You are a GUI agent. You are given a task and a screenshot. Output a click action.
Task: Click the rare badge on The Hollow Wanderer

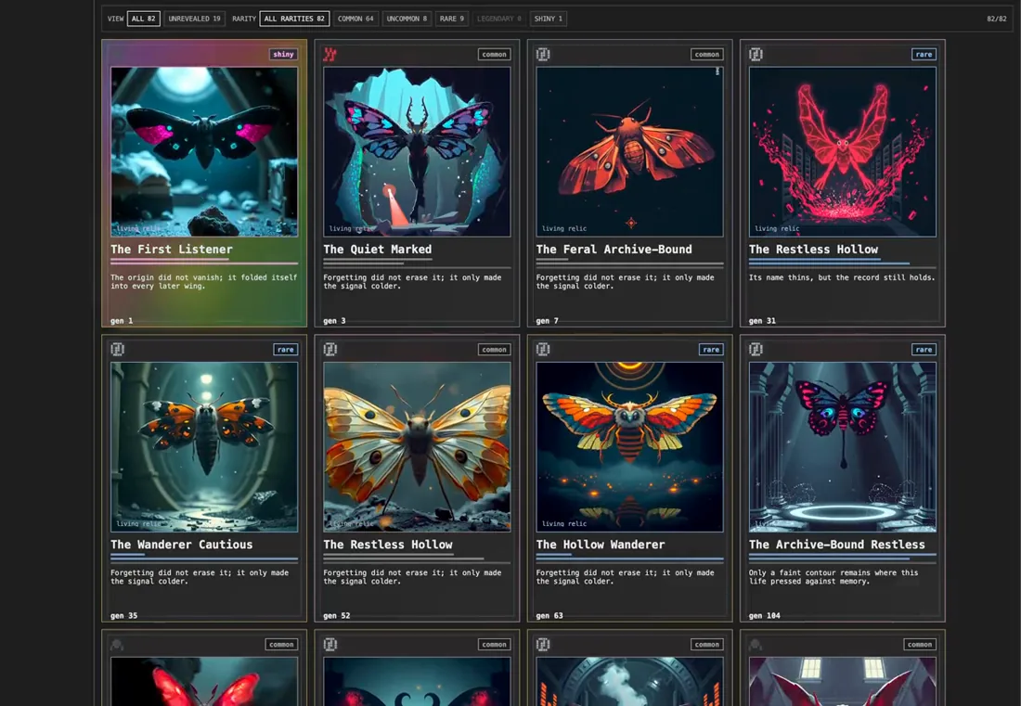point(711,350)
